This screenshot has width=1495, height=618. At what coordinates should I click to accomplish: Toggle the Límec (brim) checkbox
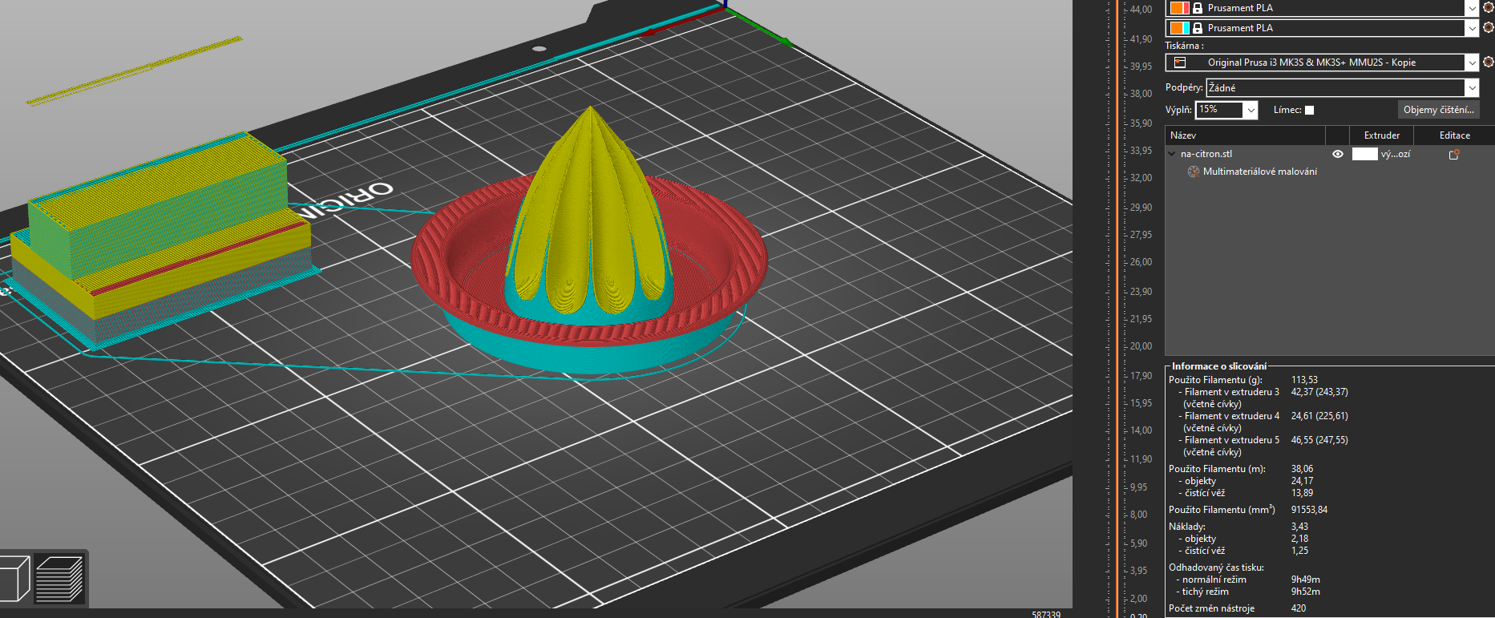click(1310, 110)
